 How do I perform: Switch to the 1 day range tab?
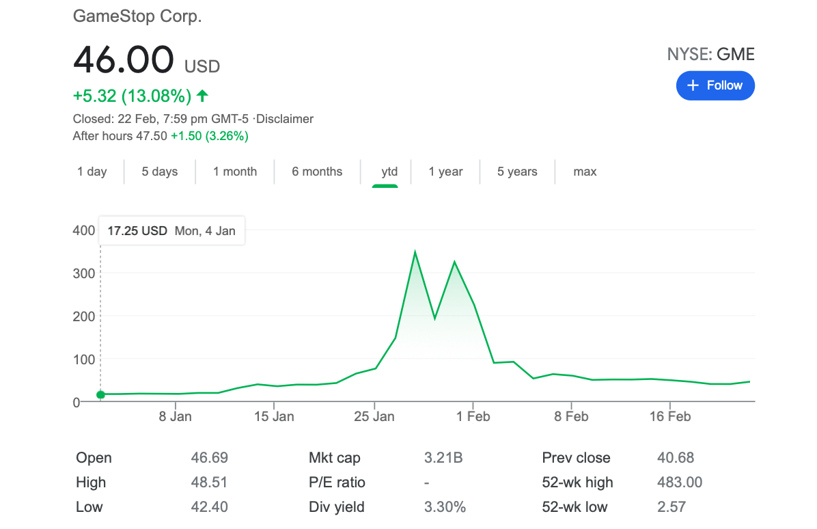click(x=92, y=172)
